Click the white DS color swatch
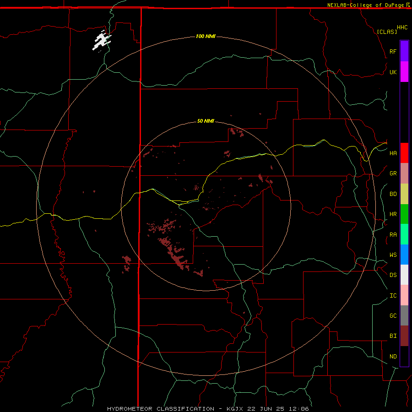412x412 pixels. point(404,275)
